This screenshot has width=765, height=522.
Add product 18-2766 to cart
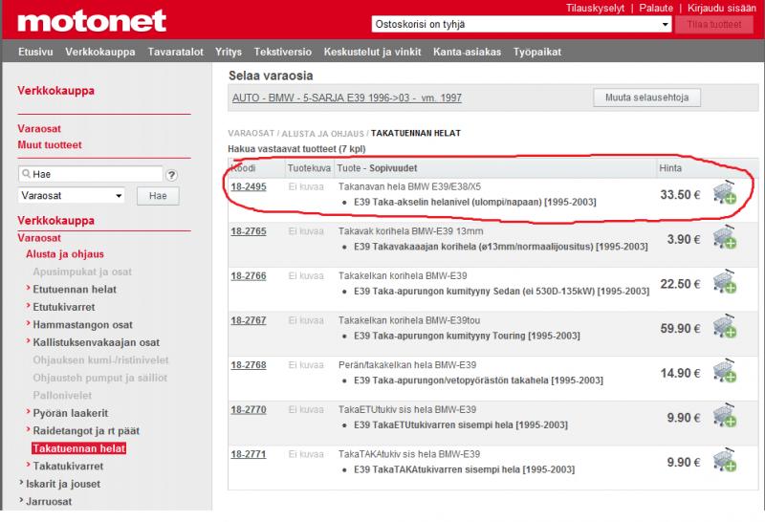(724, 283)
